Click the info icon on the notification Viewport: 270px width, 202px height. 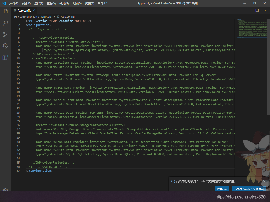pos(174,181)
